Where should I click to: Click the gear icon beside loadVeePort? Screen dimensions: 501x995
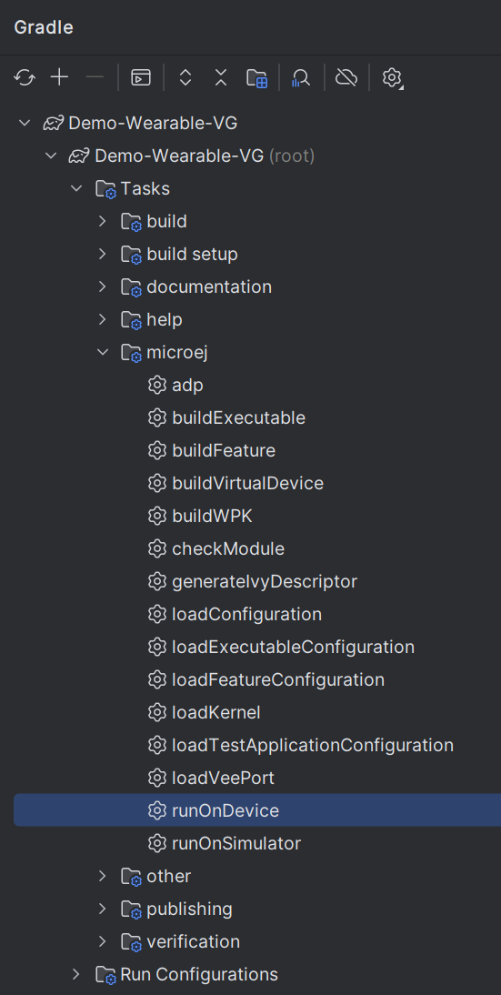pos(156,779)
